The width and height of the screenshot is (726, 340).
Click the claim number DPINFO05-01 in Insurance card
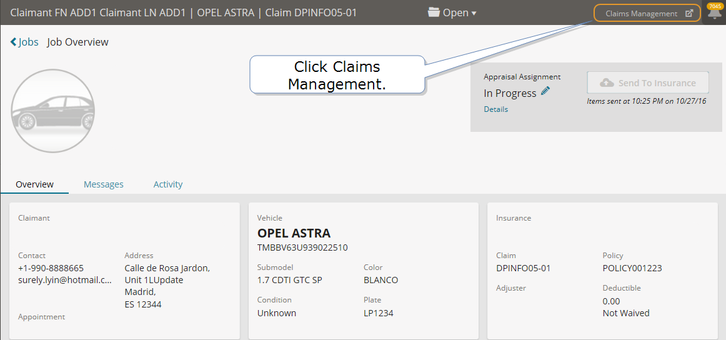pyautogui.click(x=523, y=268)
